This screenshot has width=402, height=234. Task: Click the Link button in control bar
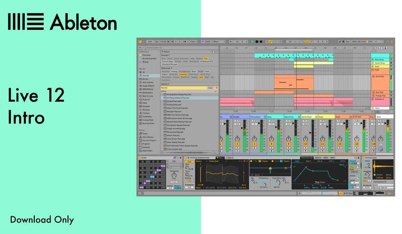150,41
